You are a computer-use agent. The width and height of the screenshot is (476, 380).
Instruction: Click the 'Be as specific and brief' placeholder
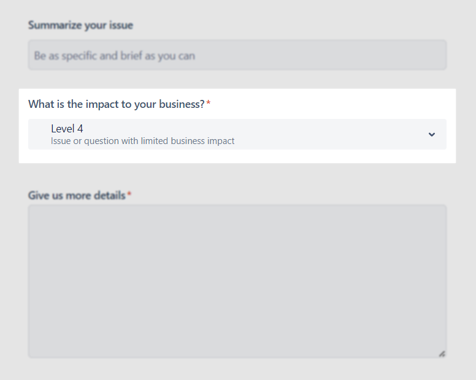tap(114, 56)
